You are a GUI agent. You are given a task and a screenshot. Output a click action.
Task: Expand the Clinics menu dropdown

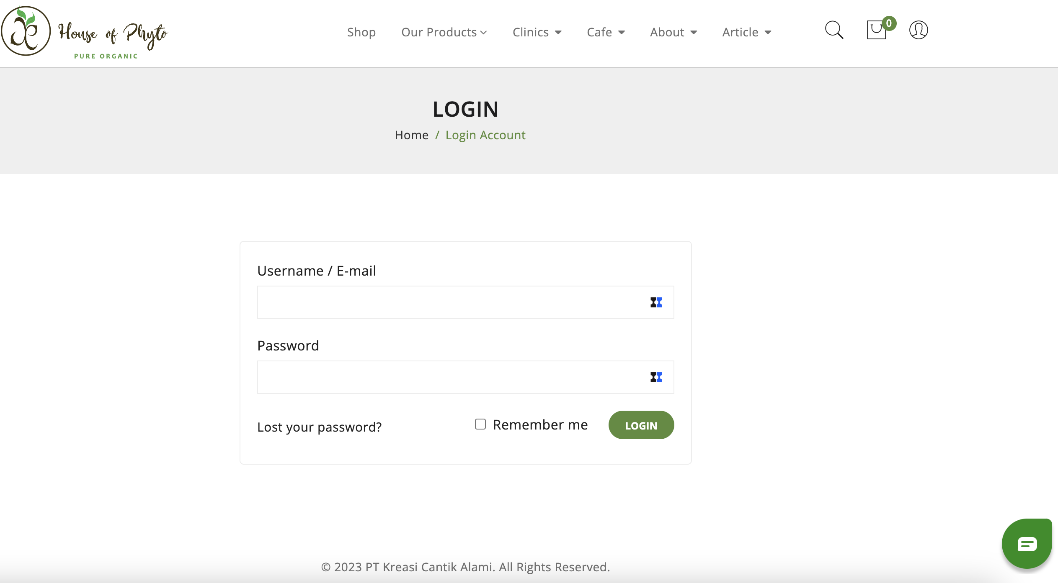537,32
